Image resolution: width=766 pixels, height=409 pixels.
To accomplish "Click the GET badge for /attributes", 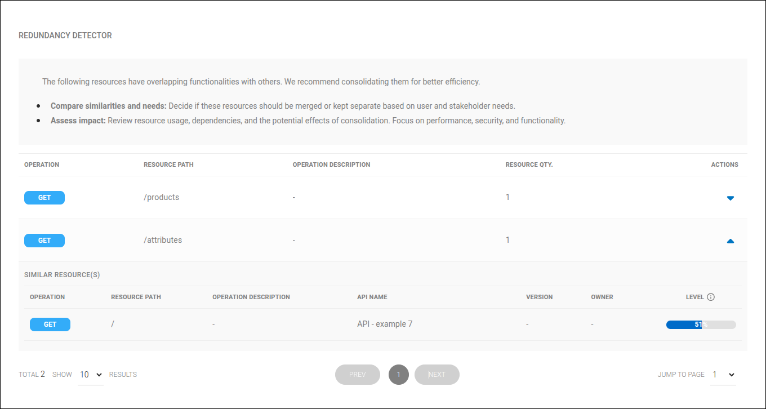I will click(44, 240).
